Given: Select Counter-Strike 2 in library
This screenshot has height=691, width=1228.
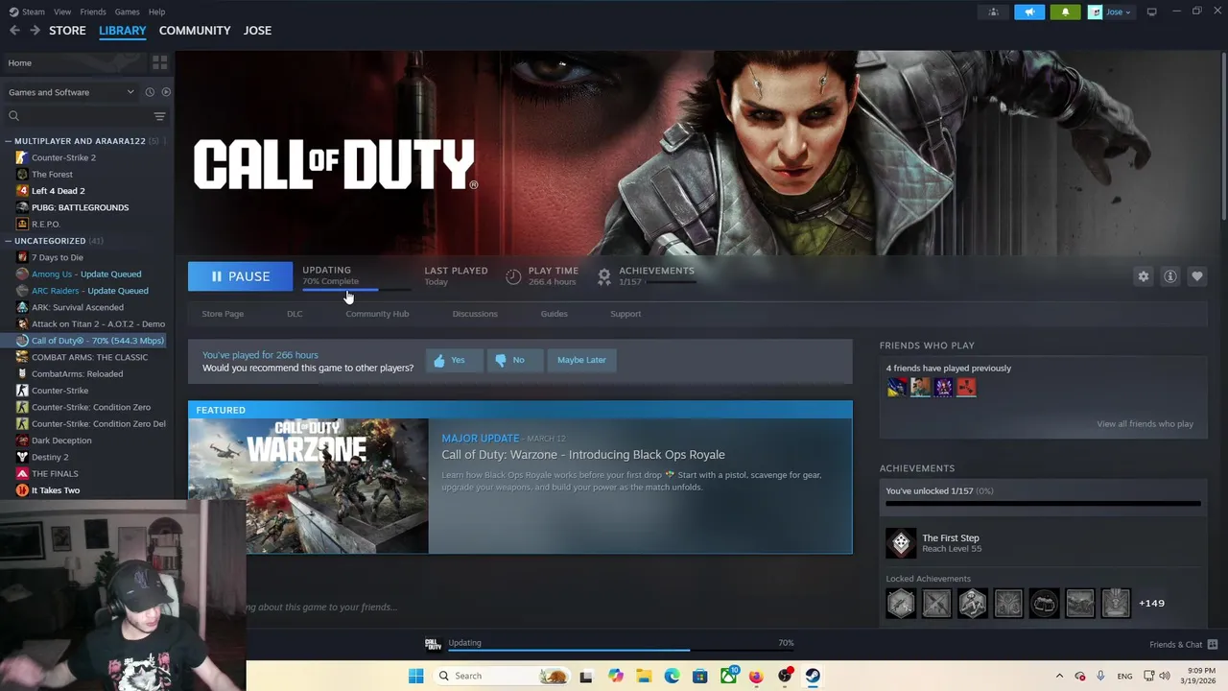Looking at the screenshot, I should click(63, 157).
